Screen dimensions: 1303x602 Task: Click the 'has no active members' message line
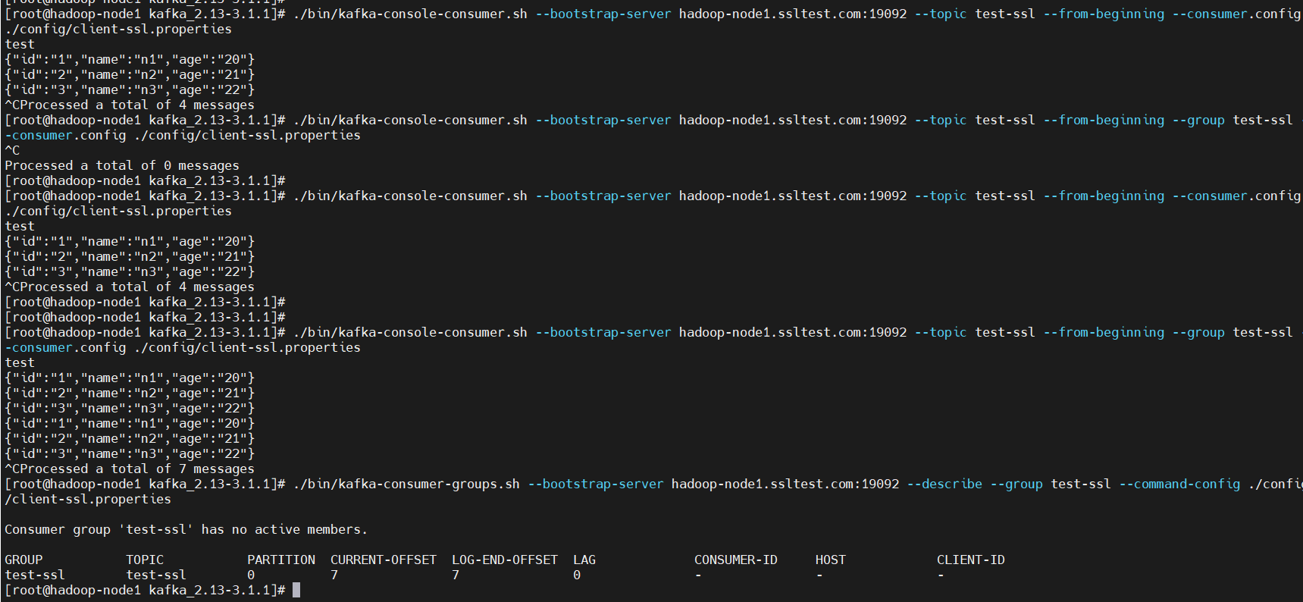[x=186, y=529]
